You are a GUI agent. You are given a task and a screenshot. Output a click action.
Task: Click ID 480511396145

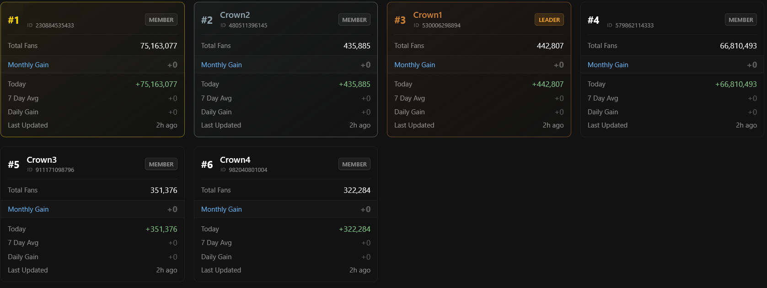[244, 26]
